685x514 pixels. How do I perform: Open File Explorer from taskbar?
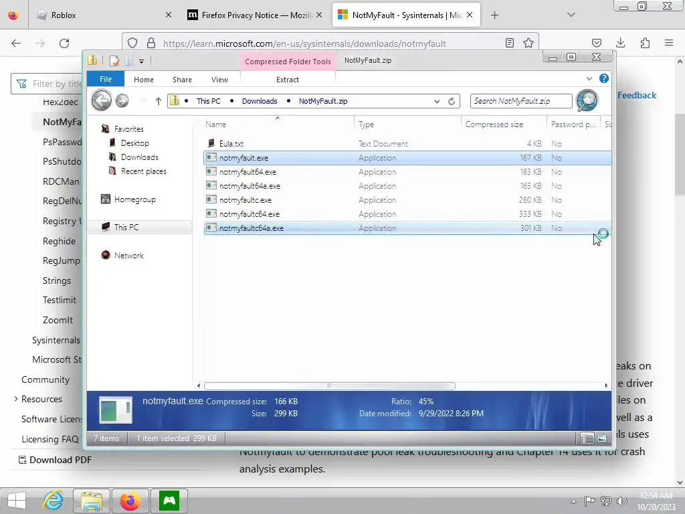click(x=91, y=501)
